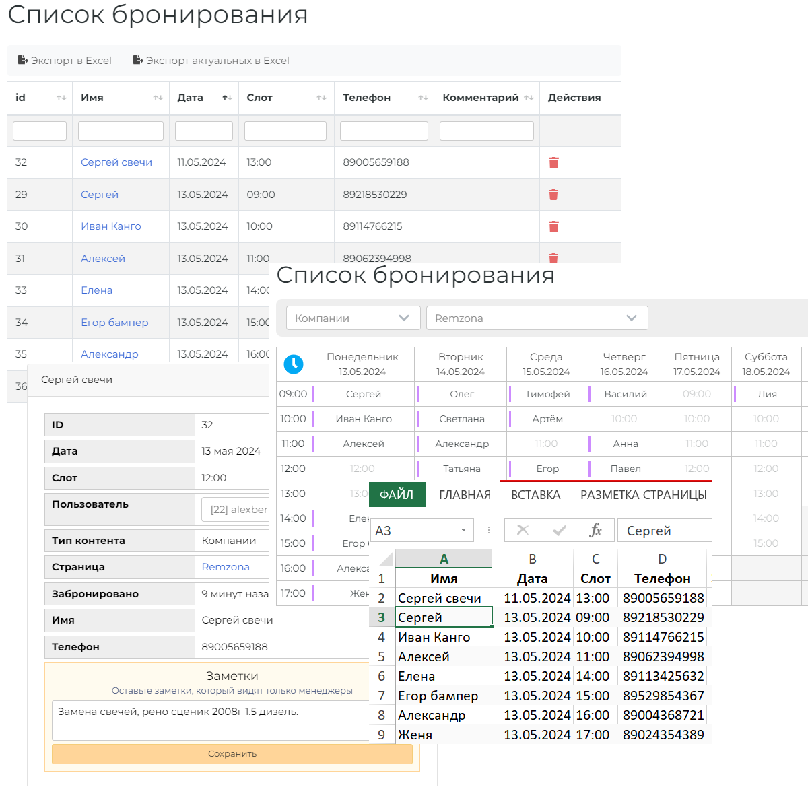Click the Excel confirm checkmark icon
808x808 pixels.
560,531
